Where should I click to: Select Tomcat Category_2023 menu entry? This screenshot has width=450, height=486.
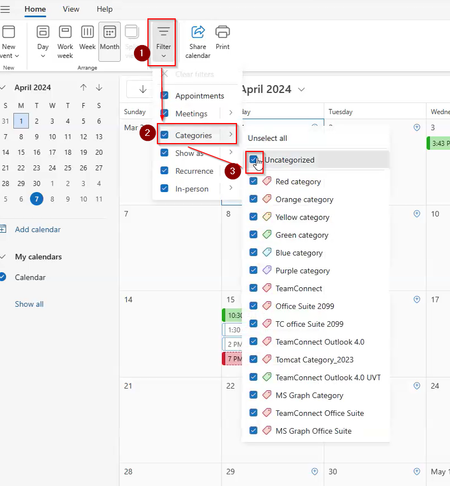(315, 360)
